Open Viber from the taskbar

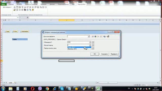40,89
